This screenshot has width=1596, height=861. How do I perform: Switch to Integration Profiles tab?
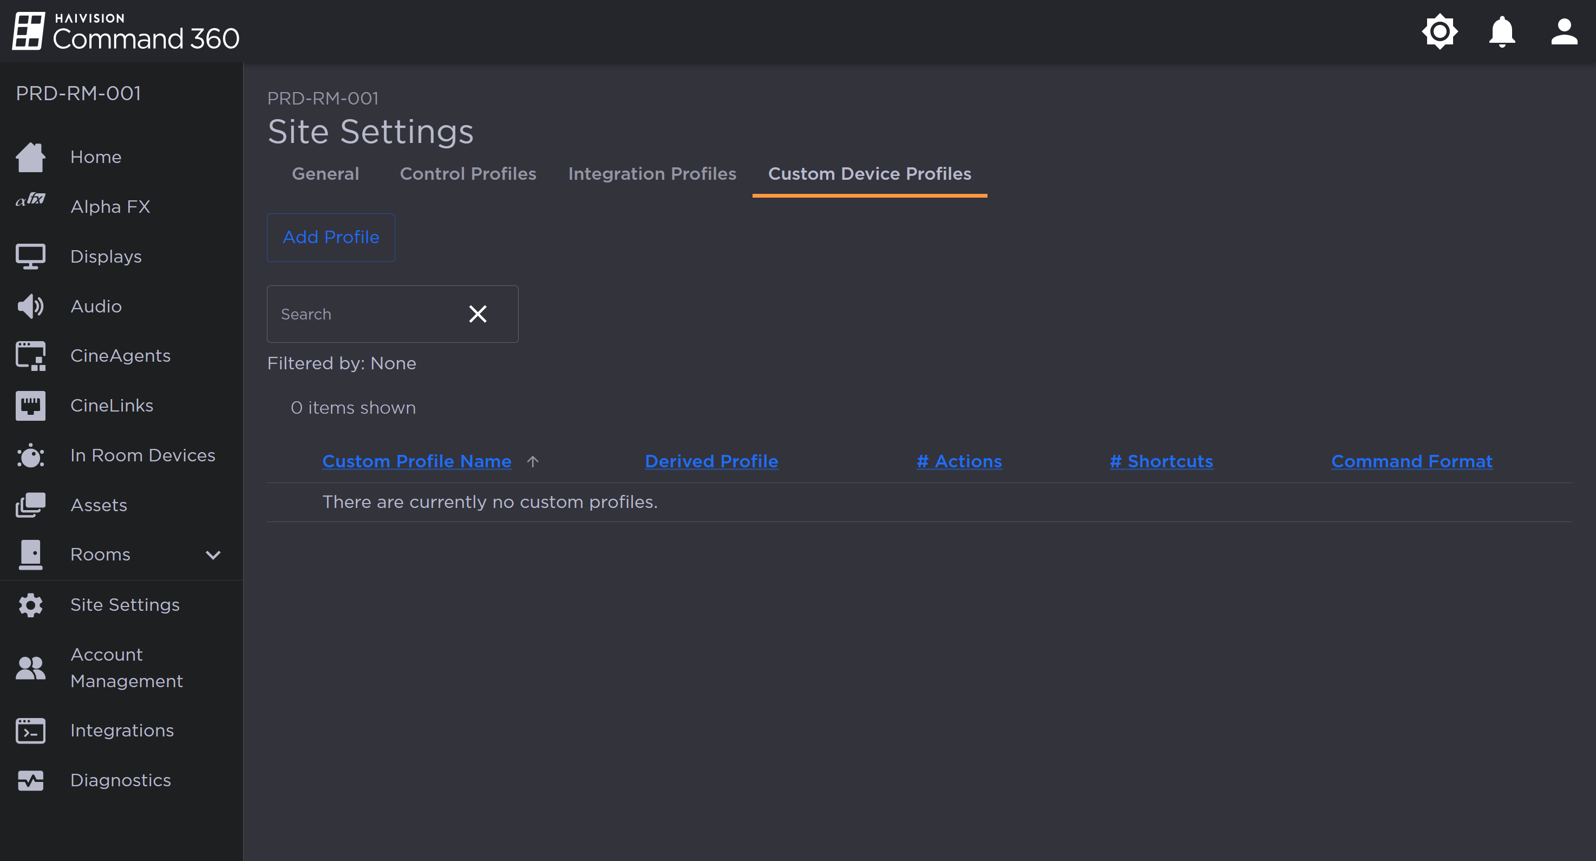tap(652, 174)
